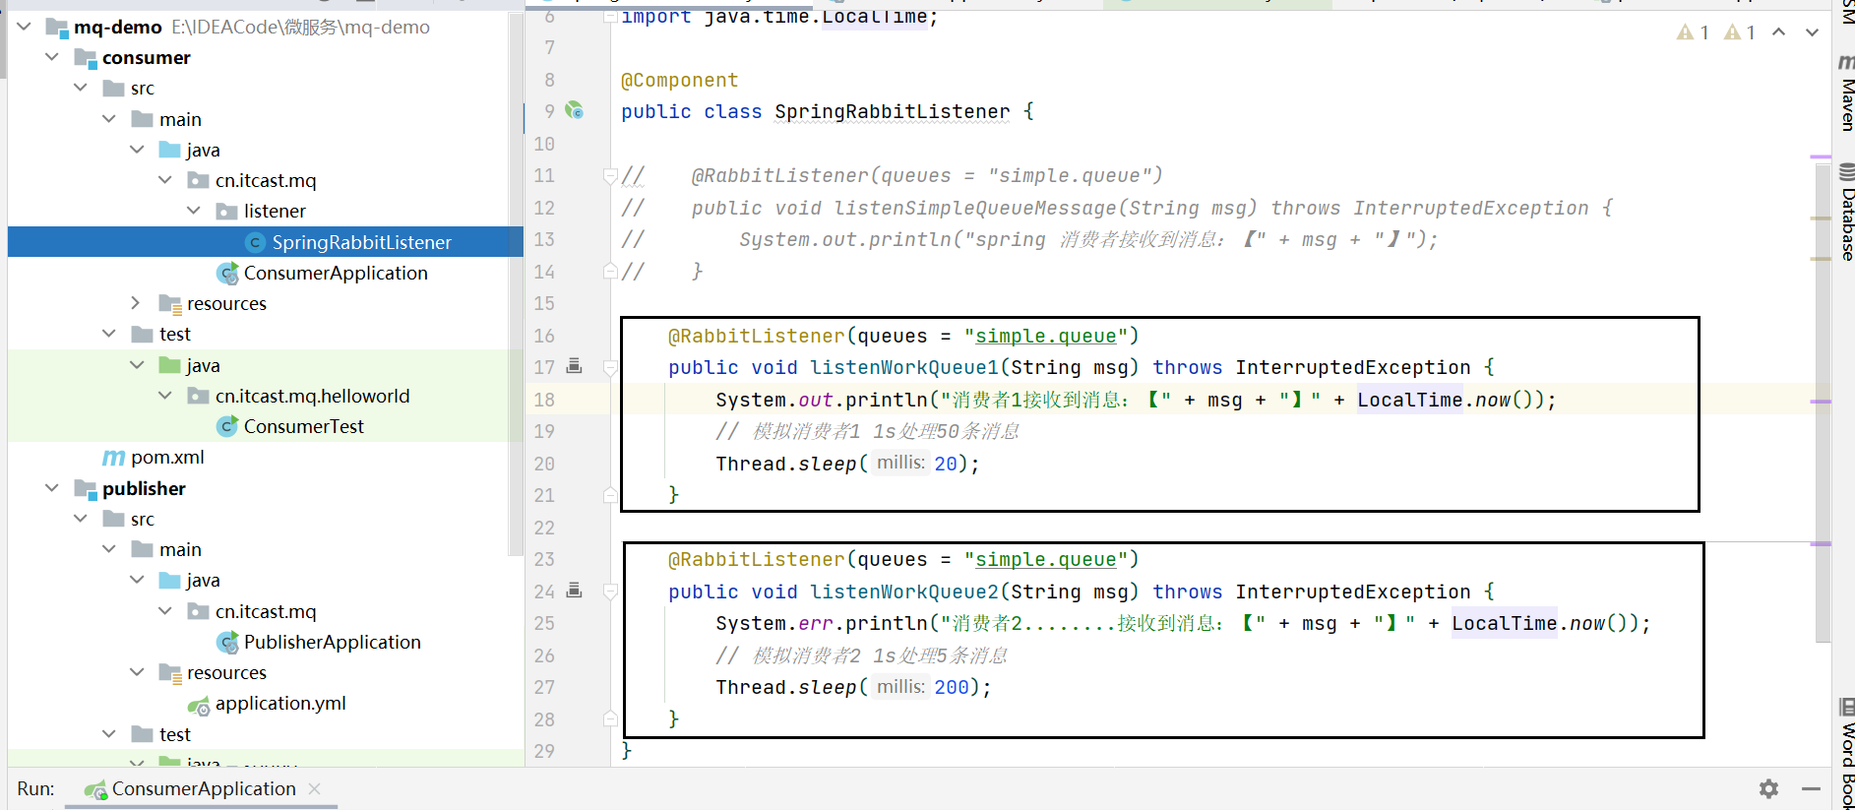Screen dimensions: 1855x810
Task: Expand the consumer resources folder
Action: coord(137,303)
